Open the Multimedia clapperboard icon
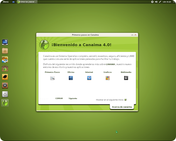Viewport: 176px width, 141px height. 126,78
